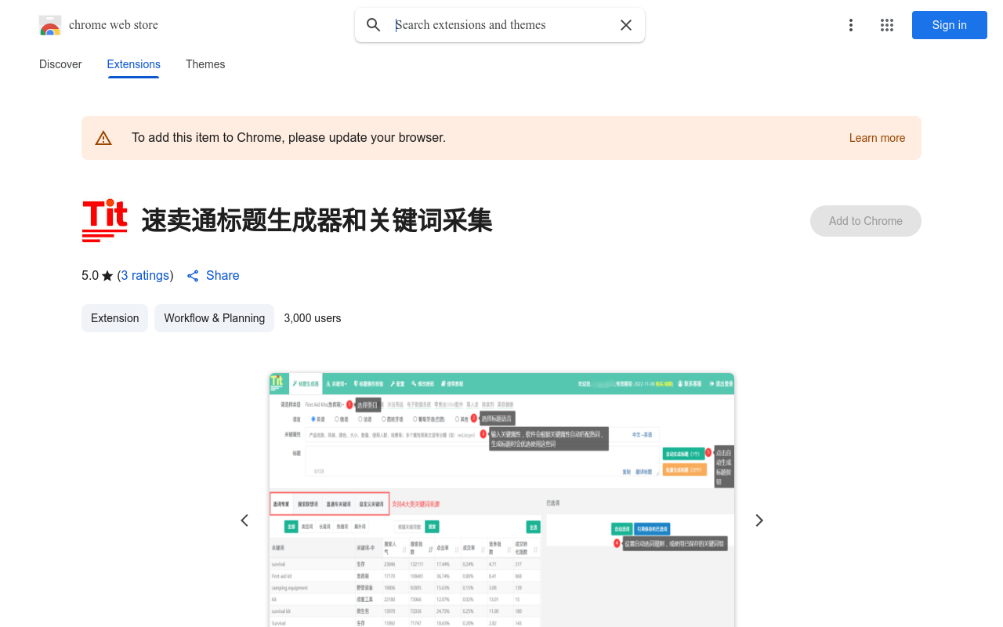Open the Google apps grid

[887, 25]
